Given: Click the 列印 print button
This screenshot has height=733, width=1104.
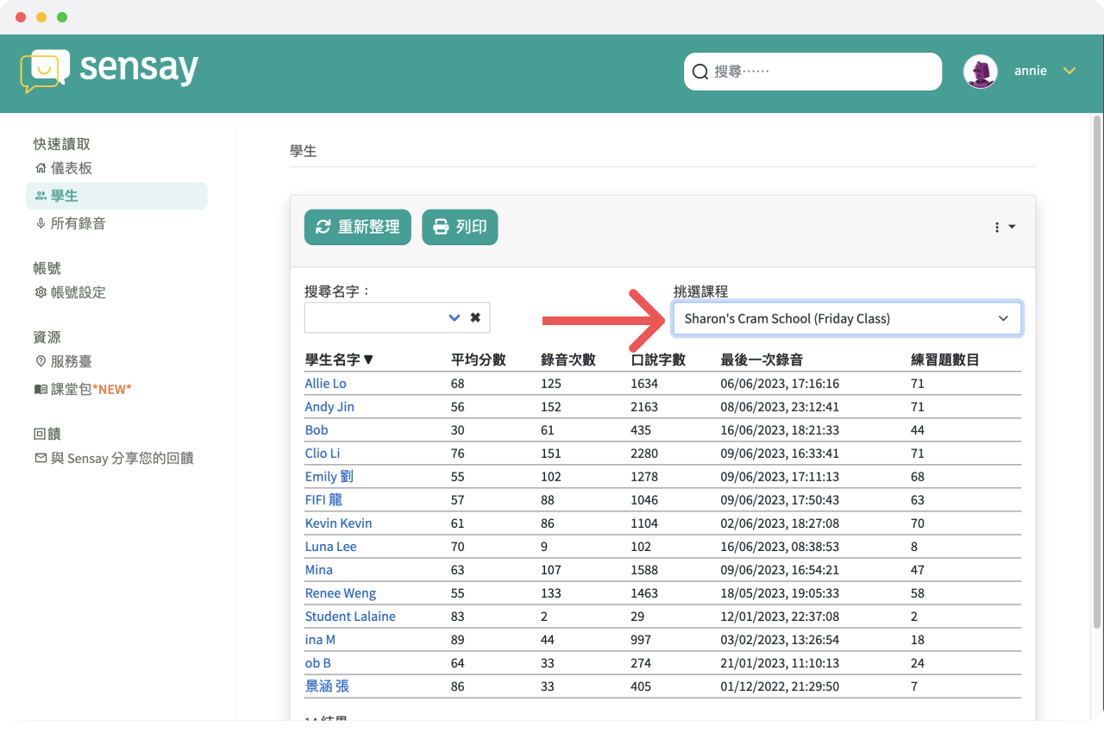Looking at the screenshot, I should 460,227.
